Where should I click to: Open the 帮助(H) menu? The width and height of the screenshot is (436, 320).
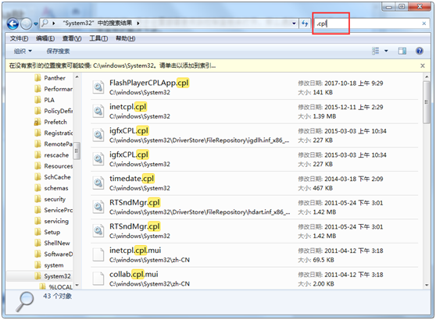pyautogui.click(x=125, y=38)
